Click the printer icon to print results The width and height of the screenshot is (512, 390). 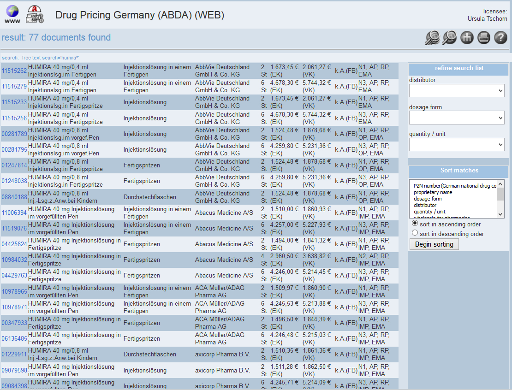[x=483, y=38]
